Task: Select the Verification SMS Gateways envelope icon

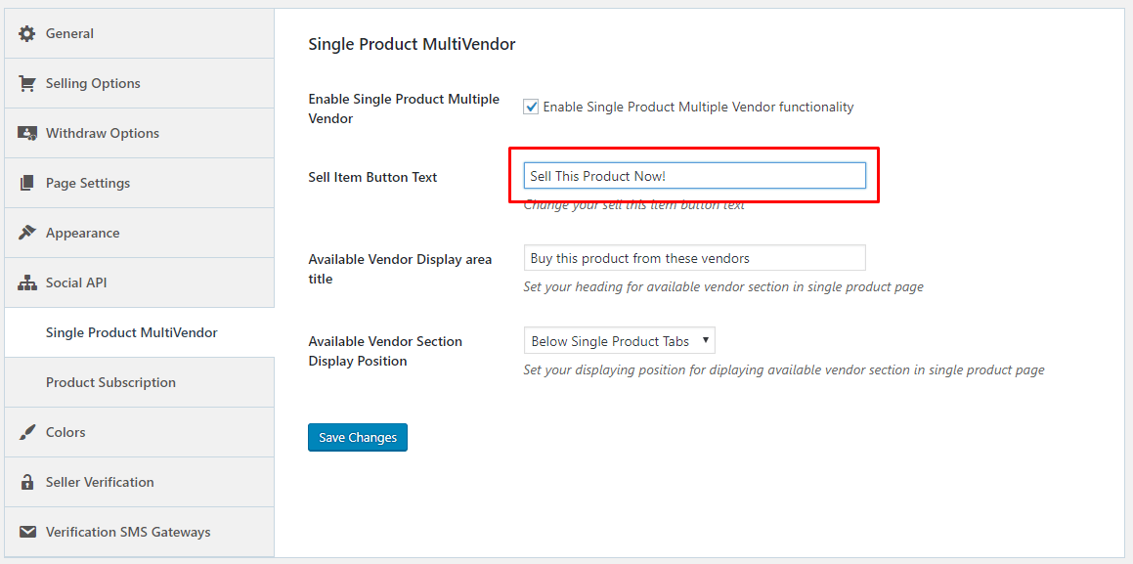Action: click(26, 531)
